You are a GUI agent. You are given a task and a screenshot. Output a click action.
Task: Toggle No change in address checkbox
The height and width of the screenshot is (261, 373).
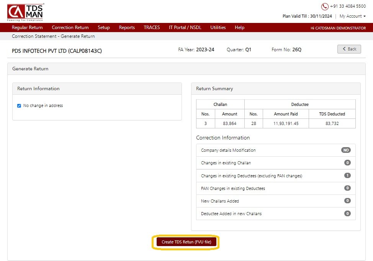pyautogui.click(x=19, y=105)
